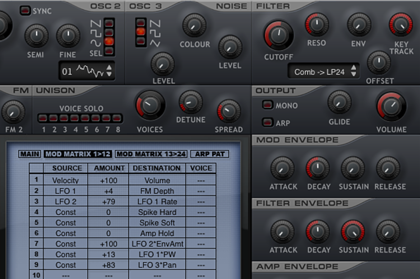Open the ARP PAT tab
This screenshot has width=420, height=279.
click(210, 154)
